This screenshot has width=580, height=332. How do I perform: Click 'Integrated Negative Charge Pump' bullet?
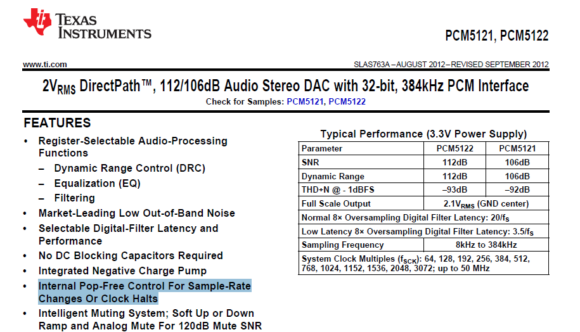click(x=122, y=271)
